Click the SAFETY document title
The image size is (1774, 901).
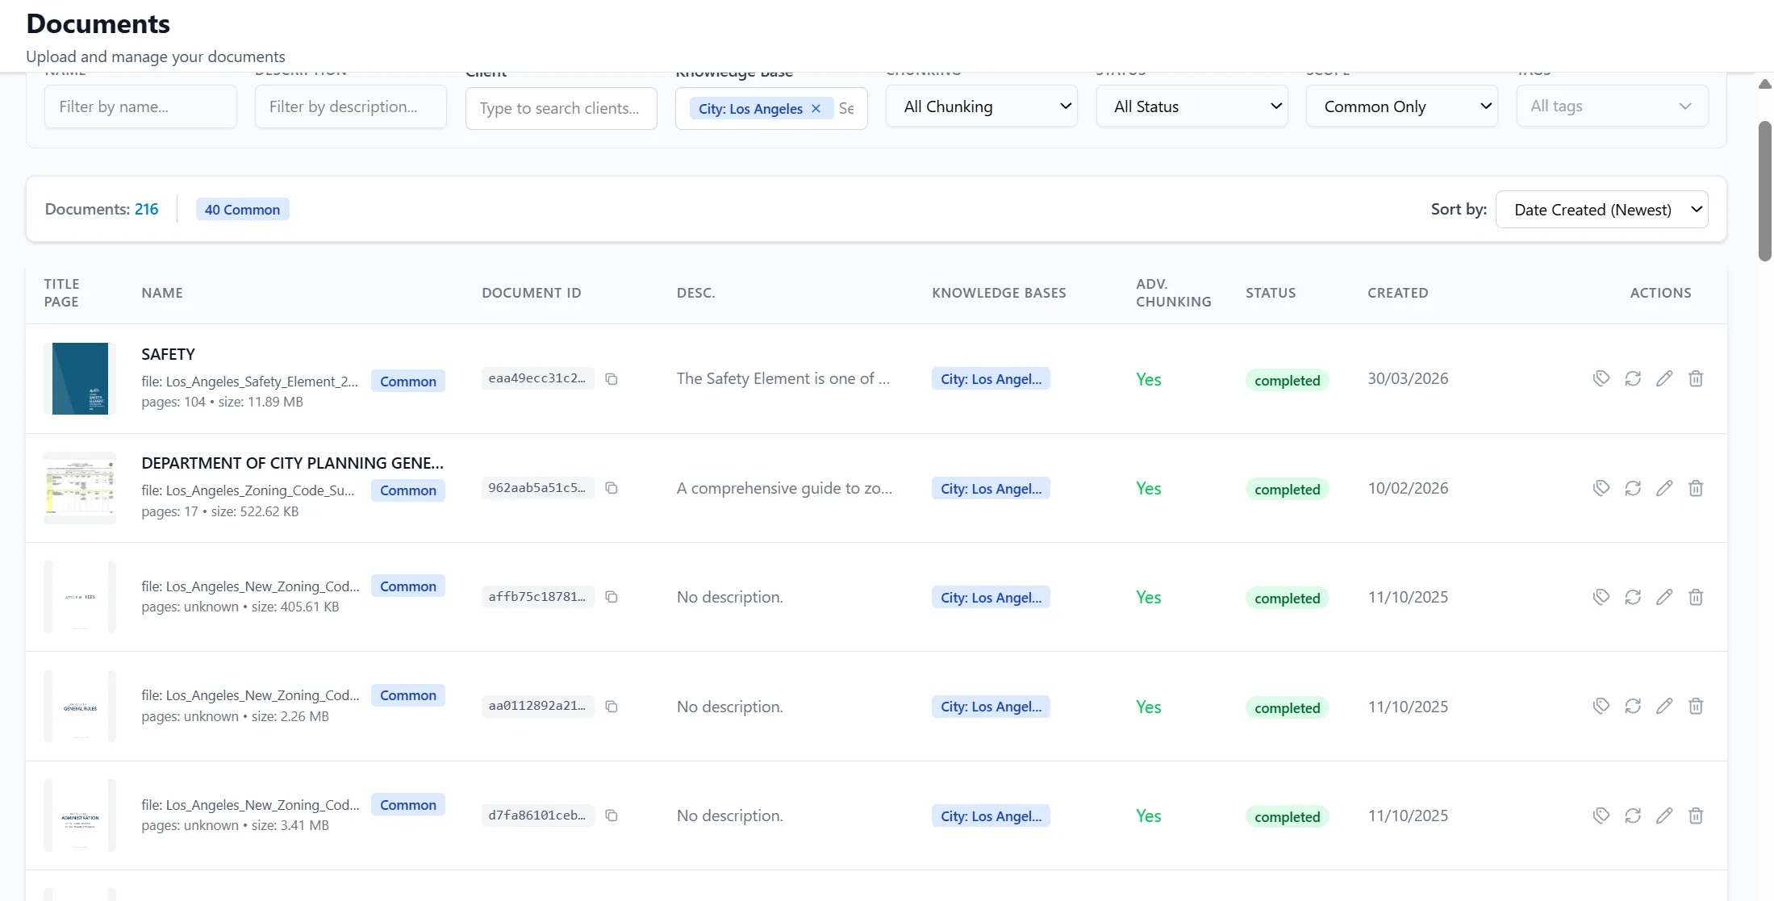[x=168, y=354]
